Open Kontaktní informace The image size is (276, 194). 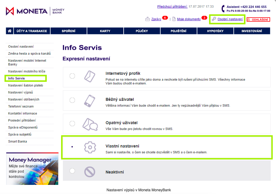pyautogui.click(x=23, y=113)
